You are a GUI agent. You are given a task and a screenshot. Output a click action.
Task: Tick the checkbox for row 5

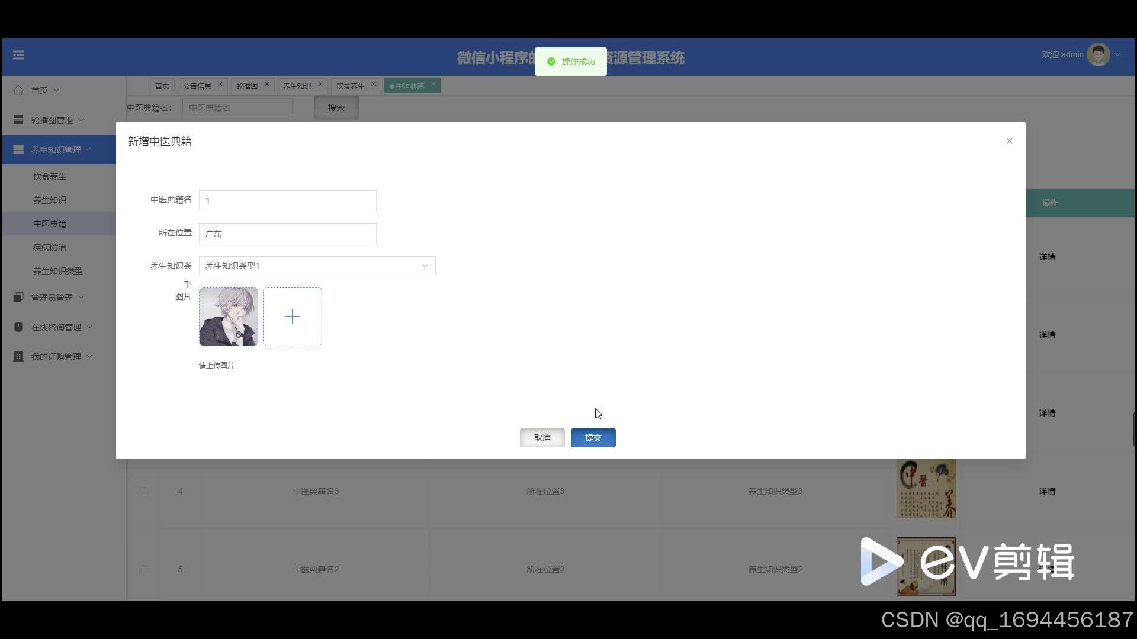tap(144, 569)
